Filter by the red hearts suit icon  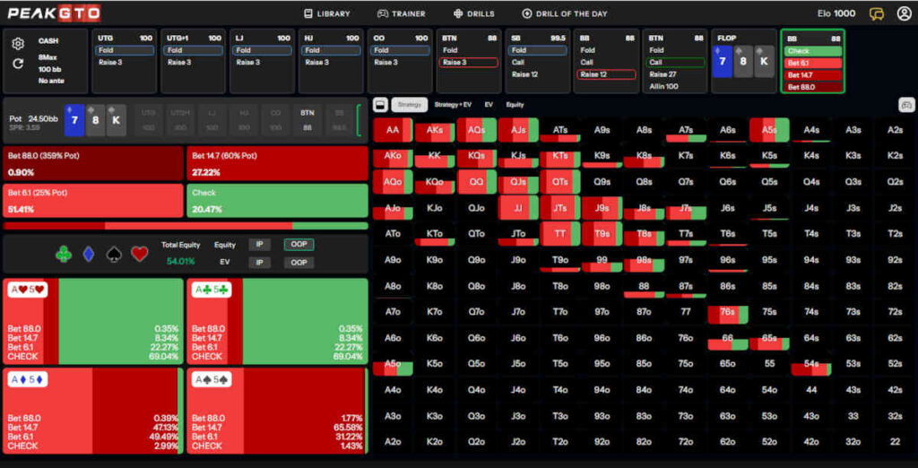click(x=139, y=254)
